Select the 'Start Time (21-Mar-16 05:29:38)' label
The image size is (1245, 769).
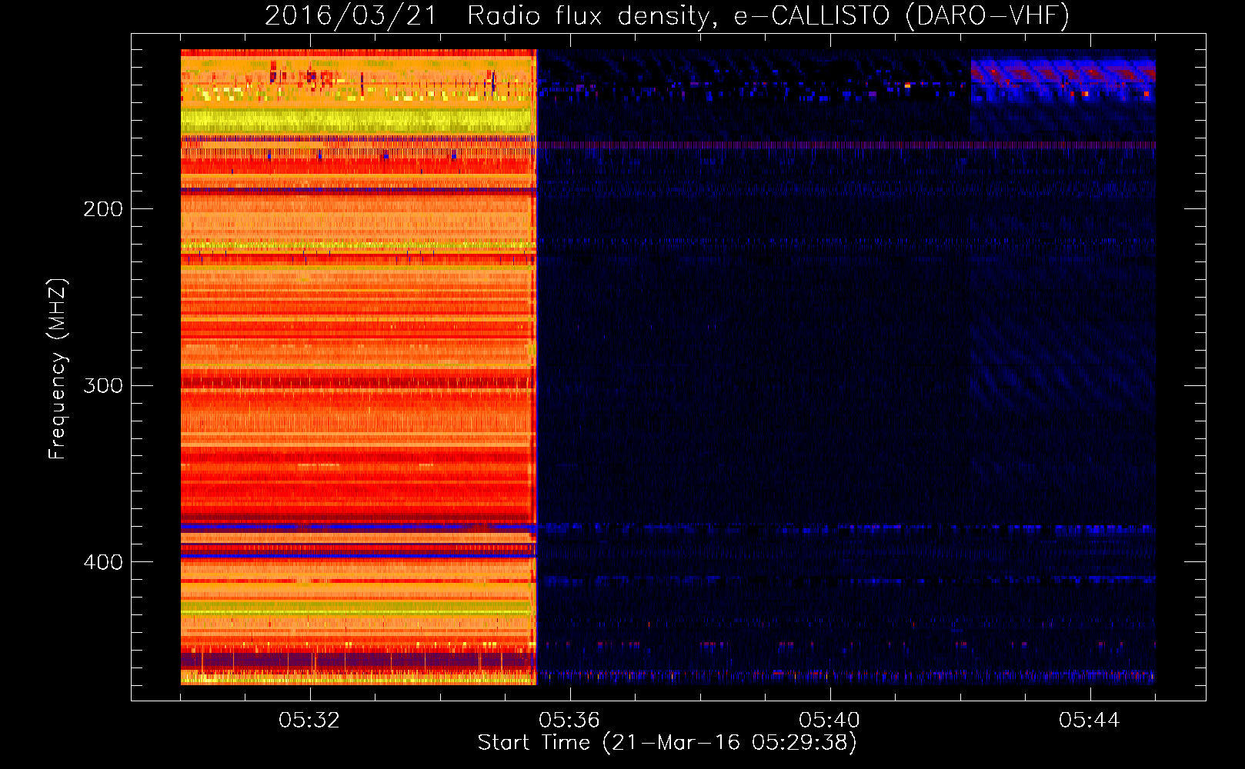667,743
